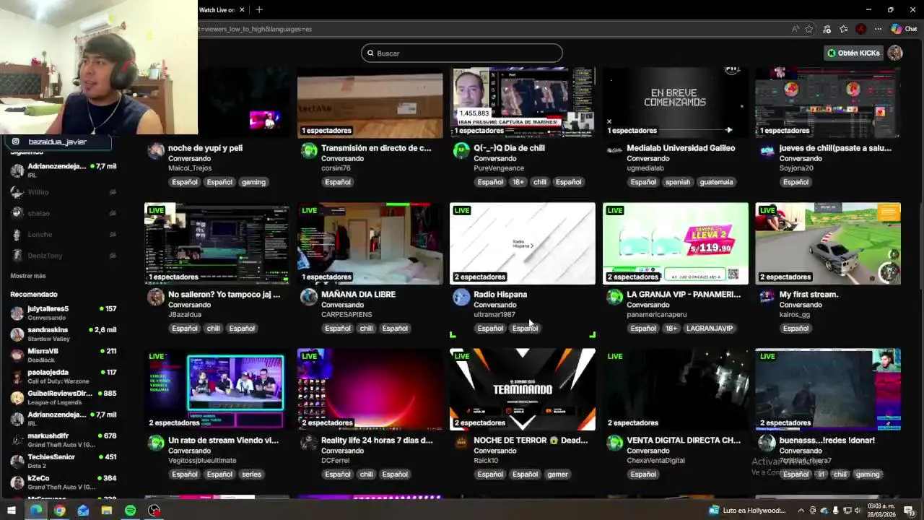Open GuibelReviewsDir League of Legends channel
This screenshot has width=924, height=520.
tap(63, 398)
